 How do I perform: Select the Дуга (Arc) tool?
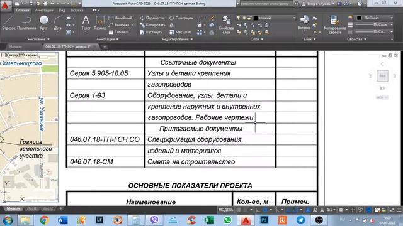pyautogui.click(x=58, y=23)
